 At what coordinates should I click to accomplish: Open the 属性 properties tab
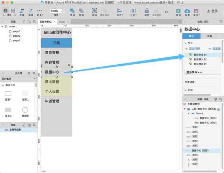click(x=191, y=36)
